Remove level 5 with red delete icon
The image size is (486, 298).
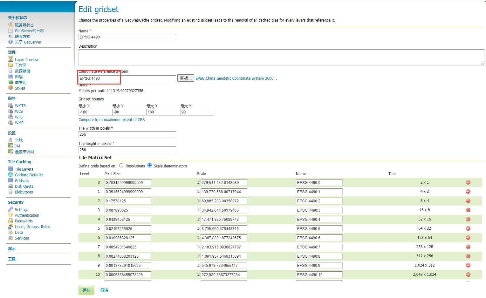click(468, 228)
